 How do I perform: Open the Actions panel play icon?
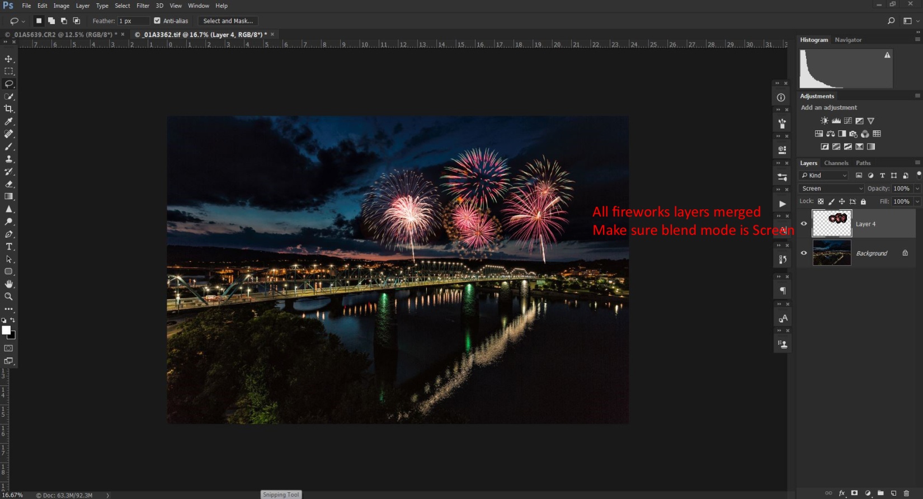[x=782, y=204]
